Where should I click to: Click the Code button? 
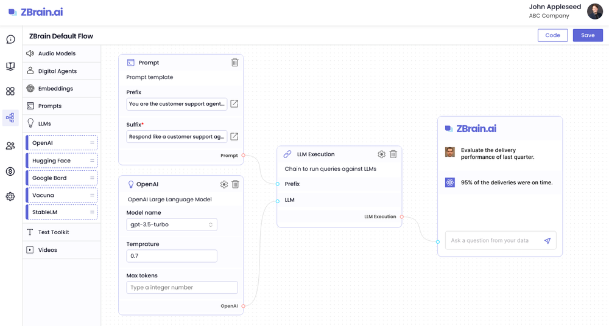(552, 35)
